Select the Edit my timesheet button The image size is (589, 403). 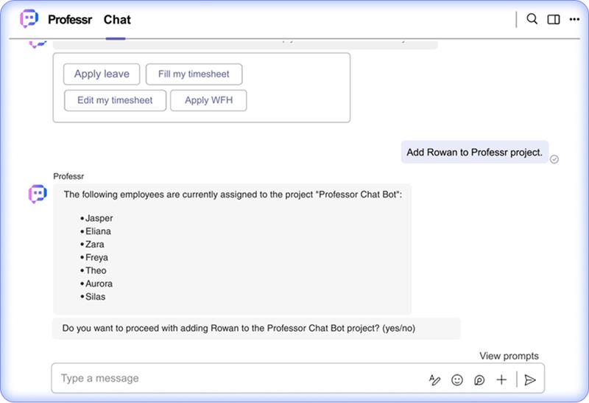coord(115,100)
